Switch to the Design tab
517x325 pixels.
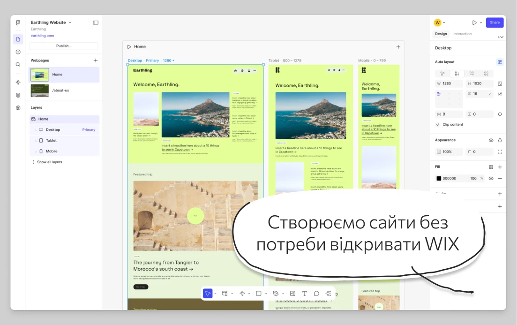pyautogui.click(x=441, y=34)
